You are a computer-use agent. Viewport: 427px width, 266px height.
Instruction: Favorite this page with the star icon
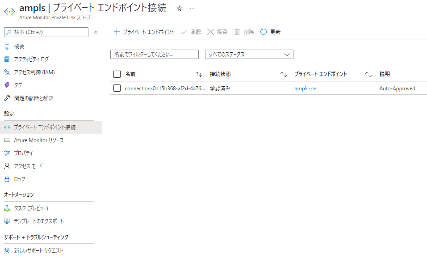pyautogui.click(x=179, y=8)
